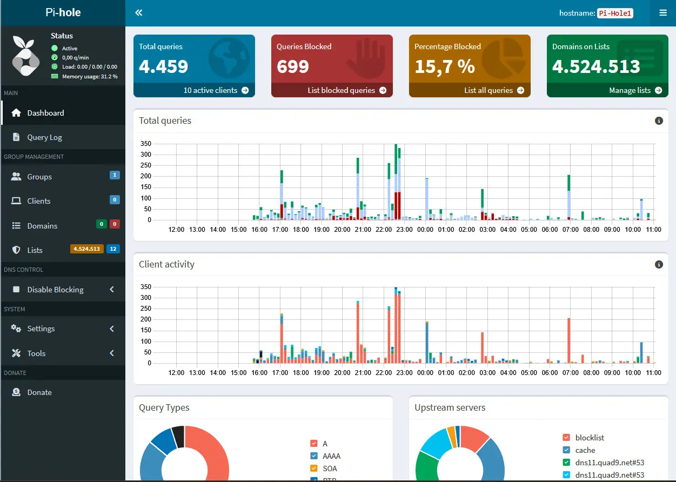The height and width of the screenshot is (482, 676).
Task: Toggle the A query type legend checkbox
Action: click(x=314, y=444)
